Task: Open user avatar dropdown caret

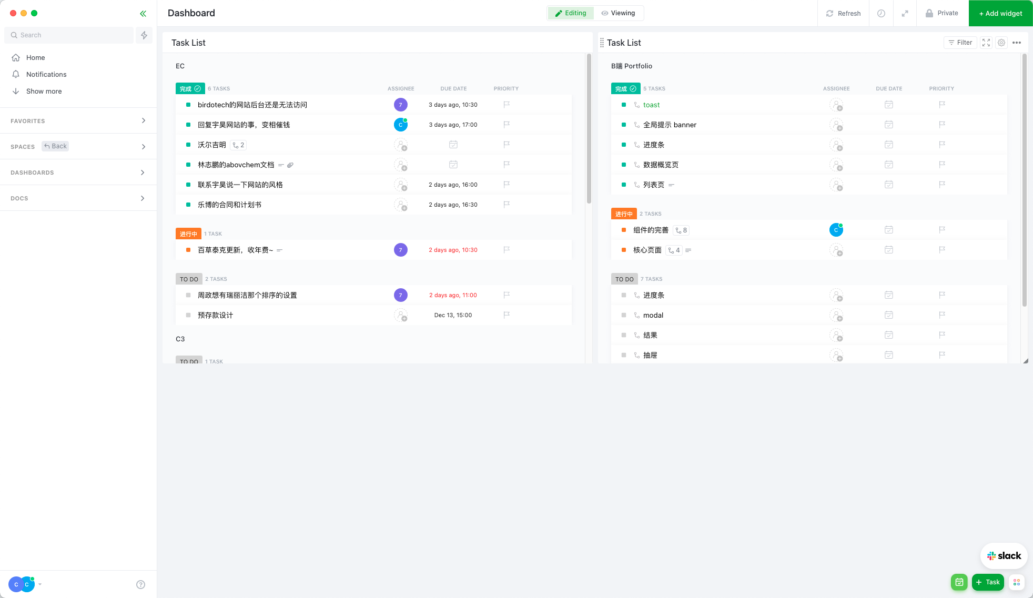Action: pos(40,584)
